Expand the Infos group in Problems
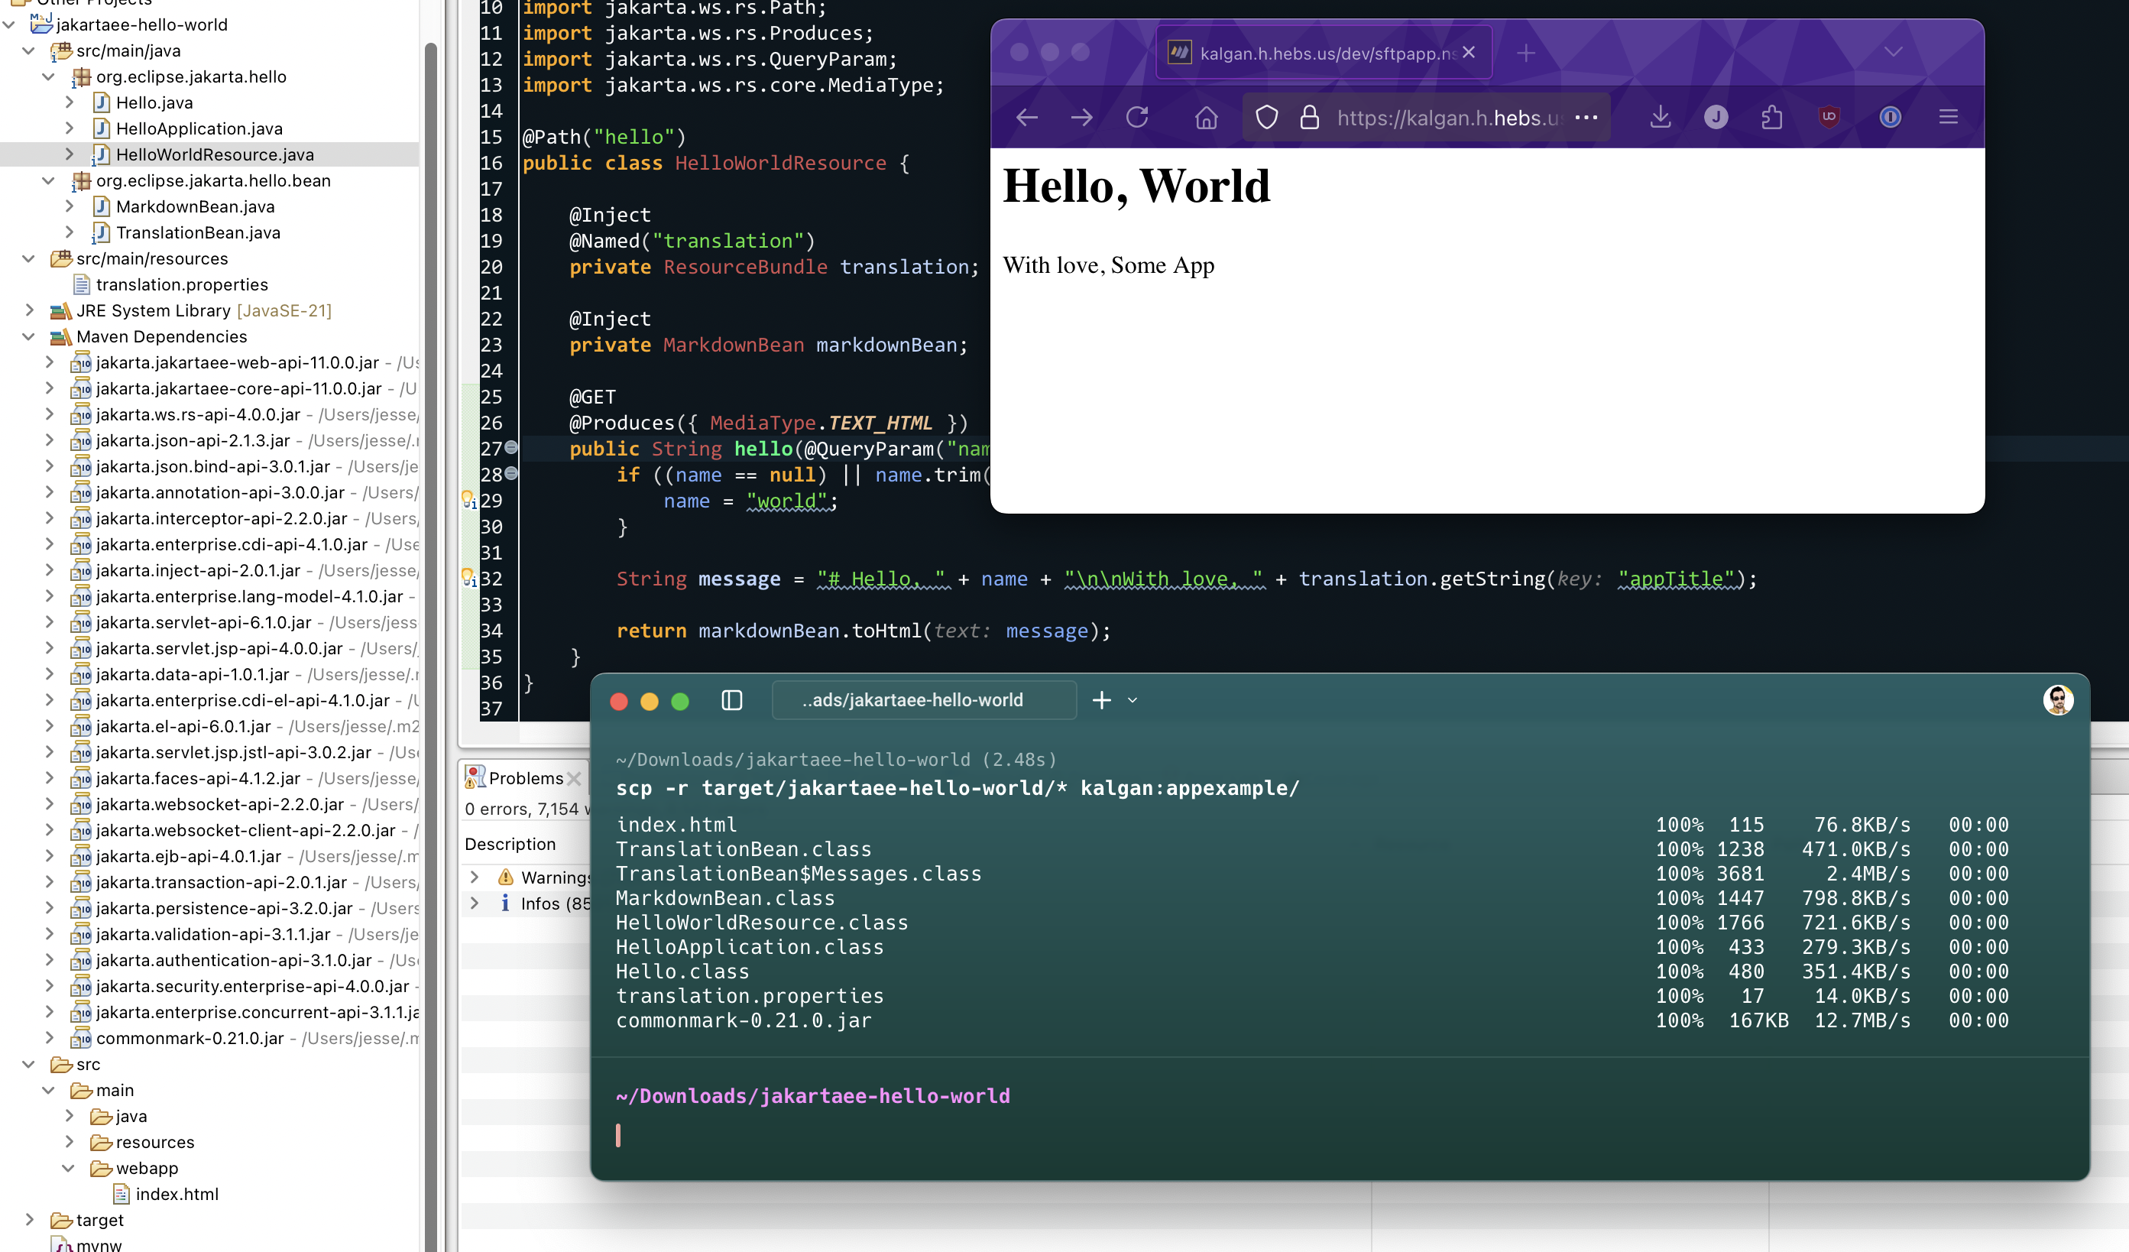Viewport: 2129px width, 1252px height. pos(474,903)
